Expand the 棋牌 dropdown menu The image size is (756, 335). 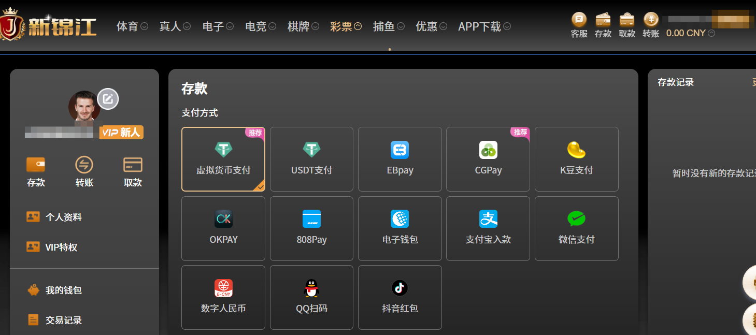(303, 26)
